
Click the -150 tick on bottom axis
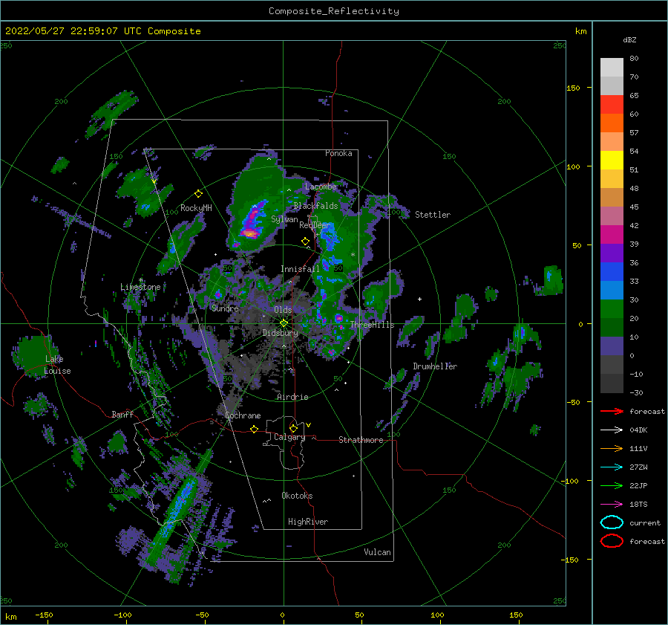click(44, 615)
